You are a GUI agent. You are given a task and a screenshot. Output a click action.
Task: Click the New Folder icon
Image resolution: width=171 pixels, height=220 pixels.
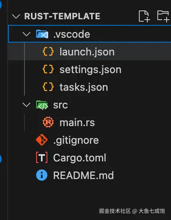(x=163, y=16)
